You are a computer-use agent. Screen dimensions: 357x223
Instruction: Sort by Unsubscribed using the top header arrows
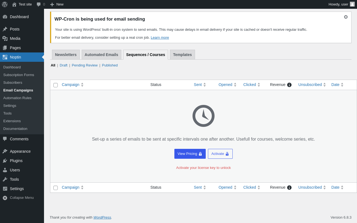(x=325, y=85)
